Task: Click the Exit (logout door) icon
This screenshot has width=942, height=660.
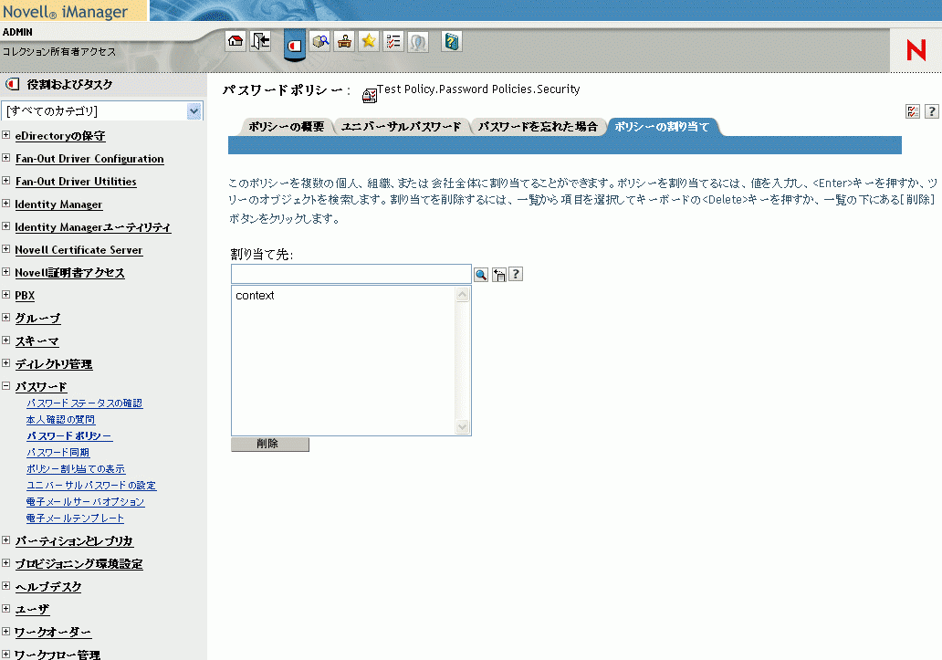Action: tap(258, 41)
